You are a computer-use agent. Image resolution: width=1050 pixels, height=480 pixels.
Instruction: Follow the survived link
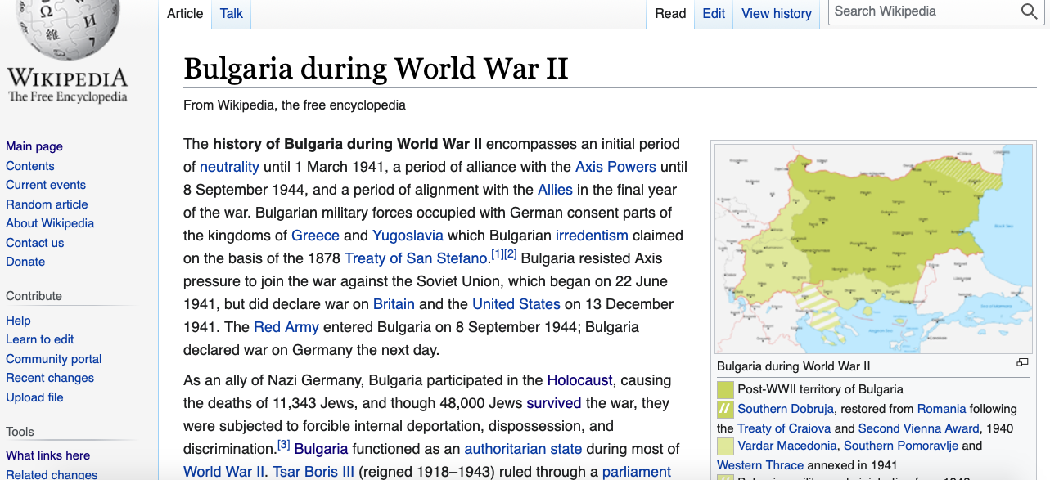click(x=554, y=403)
